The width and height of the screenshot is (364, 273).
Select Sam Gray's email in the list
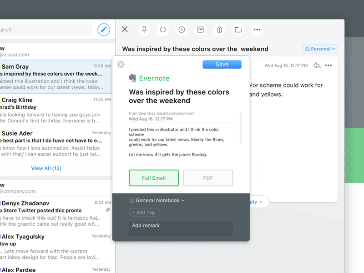55,77
